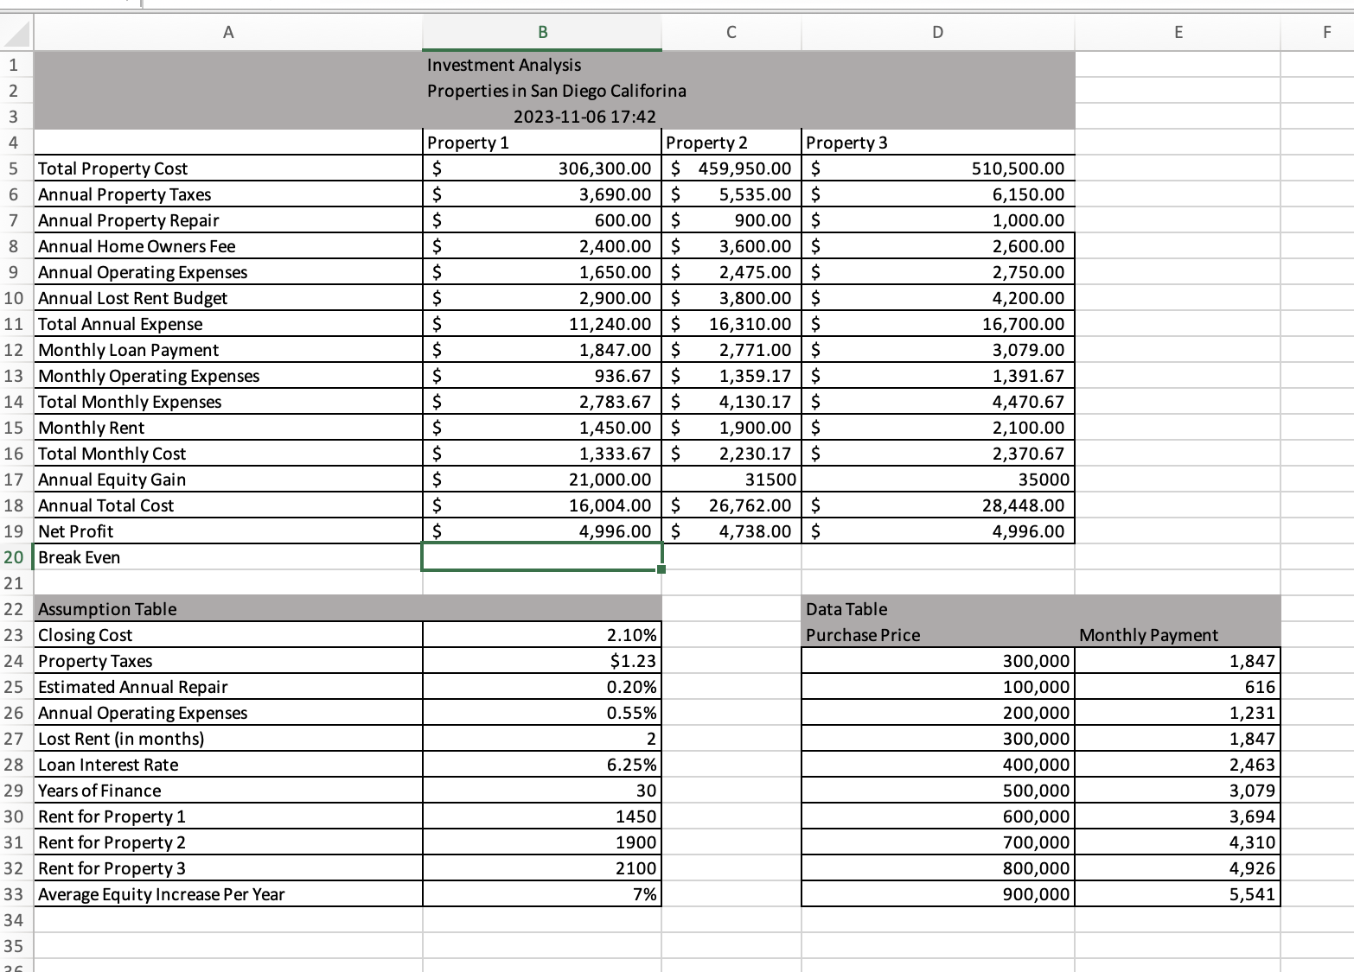Click 'Average Equity Increase Per Year' label
The image size is (1354, 972).
click(x=162, y=894)
